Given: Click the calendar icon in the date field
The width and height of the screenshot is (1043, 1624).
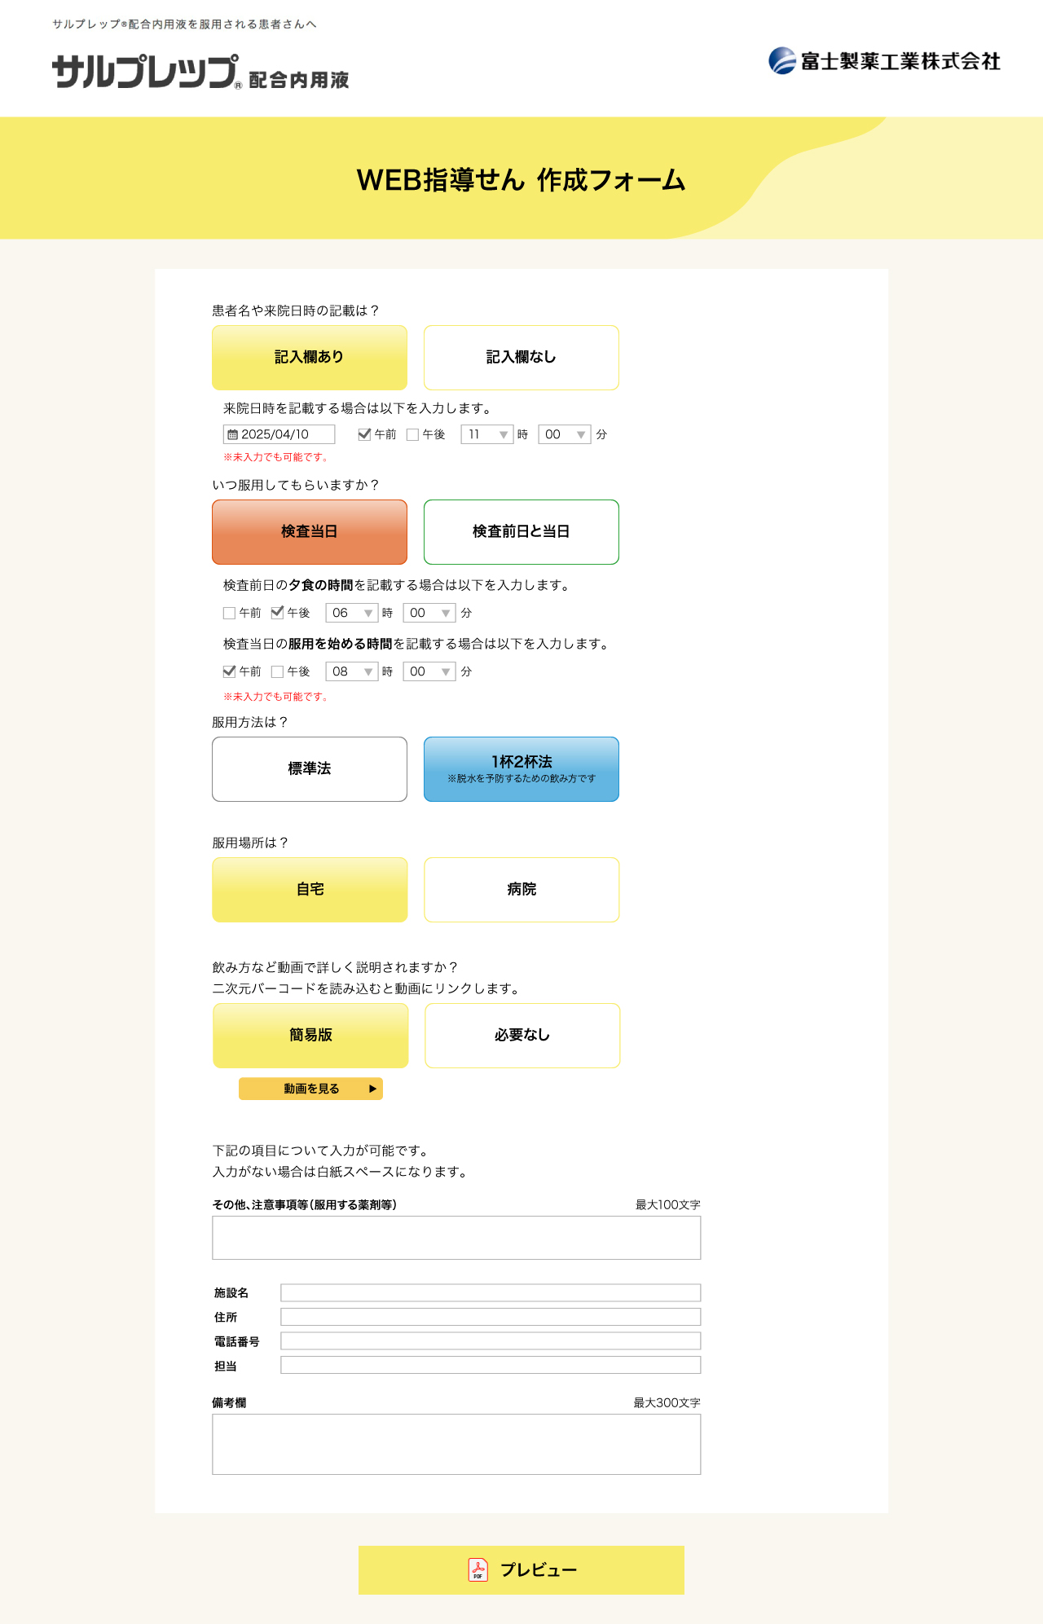Looking at the screenshot, I should coord(232,434).
